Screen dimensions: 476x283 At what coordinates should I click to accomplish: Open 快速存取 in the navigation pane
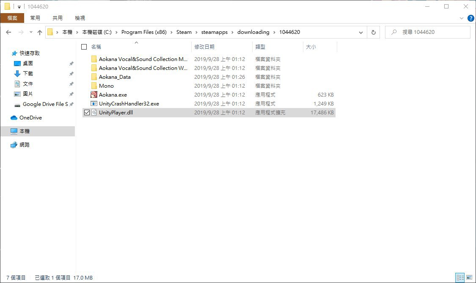30,53
